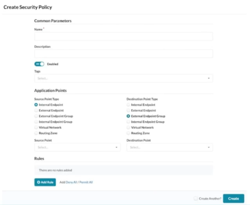
Task: Expand the Source Point dropdown
Action: tap(77, 147)
